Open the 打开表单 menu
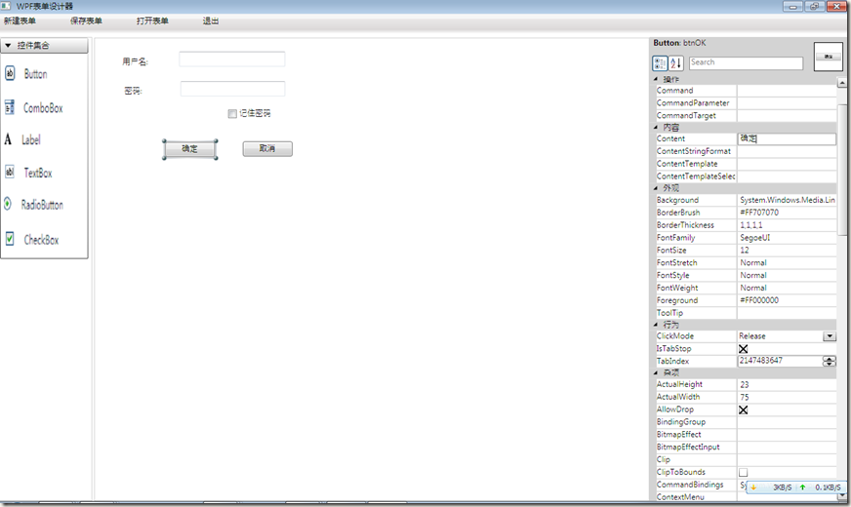 click(152, 20)
